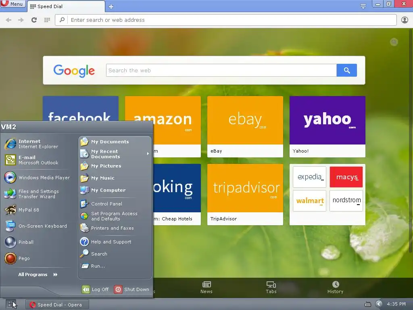
Task: Open the News section icon
Action: pos(206,287)
